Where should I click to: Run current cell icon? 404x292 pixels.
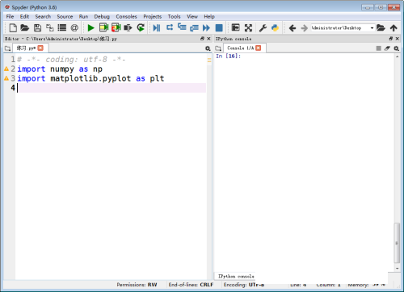tap(103, 27)
